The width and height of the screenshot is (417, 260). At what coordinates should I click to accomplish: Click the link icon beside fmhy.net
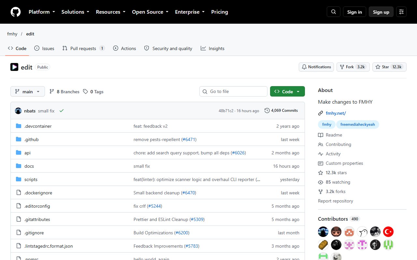coord(321,113)
